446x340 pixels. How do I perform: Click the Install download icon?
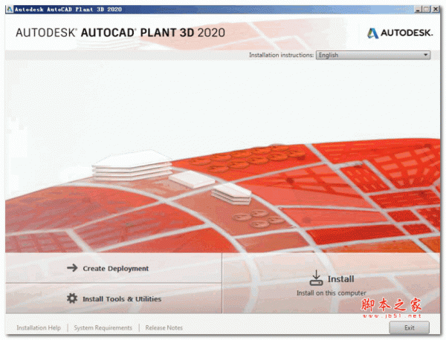pos(316,278)
